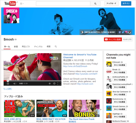Open the Instagram icon on the banner
Screen dimensions: 136x123
click(129, 32)
